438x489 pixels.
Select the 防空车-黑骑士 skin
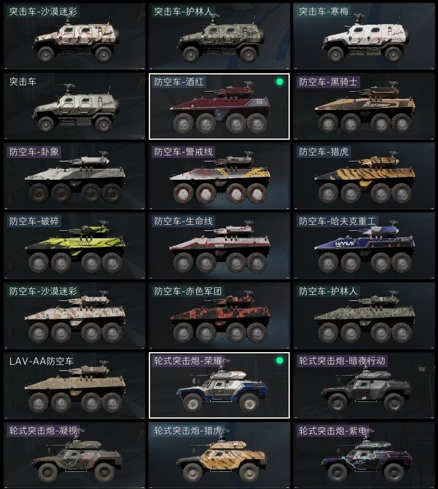pos(364,106)
